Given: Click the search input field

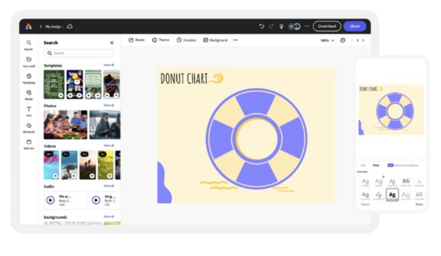Looking at the screenshot, I should 79,53.
